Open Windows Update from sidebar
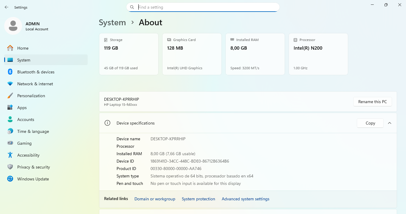 [46, 179]
